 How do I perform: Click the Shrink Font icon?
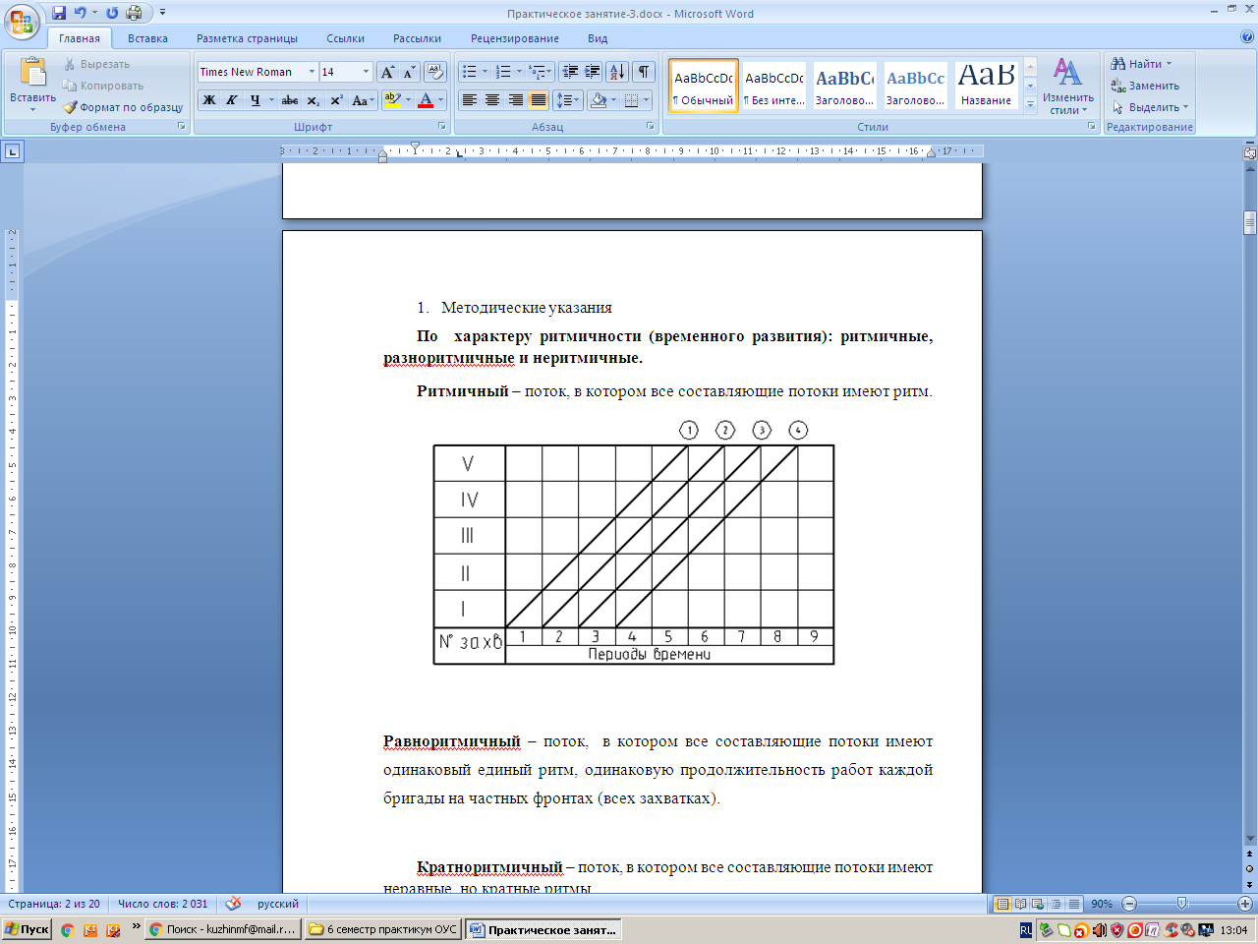tap(409, 72)
